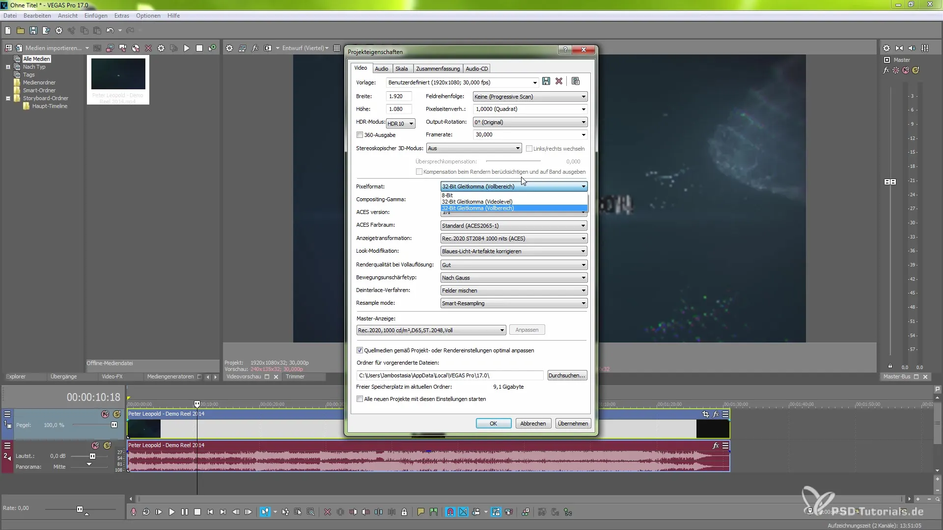Solo the video track
The image size is (943, 530).
coord(117,414)
